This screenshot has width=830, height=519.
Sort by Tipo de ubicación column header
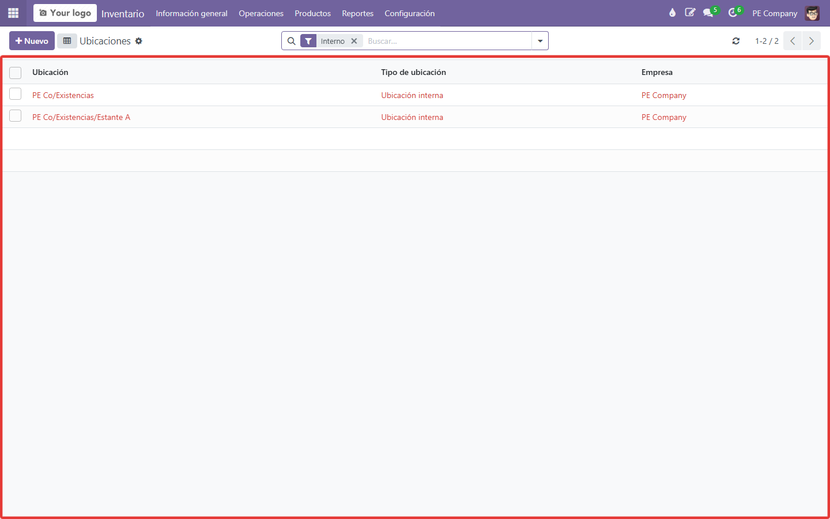(413, 72)
